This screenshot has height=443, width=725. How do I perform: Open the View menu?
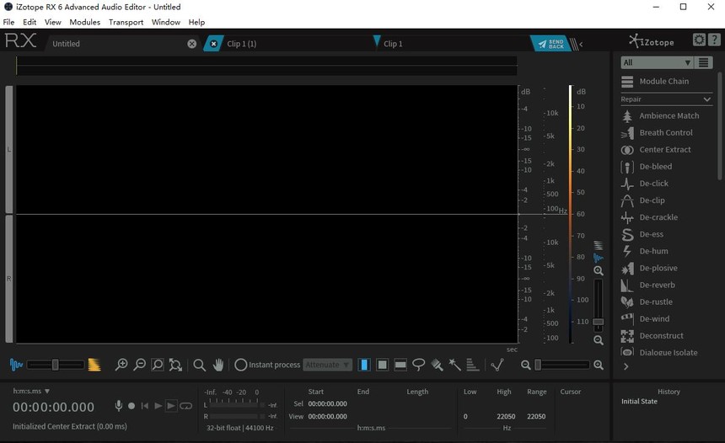coord(53,22)
